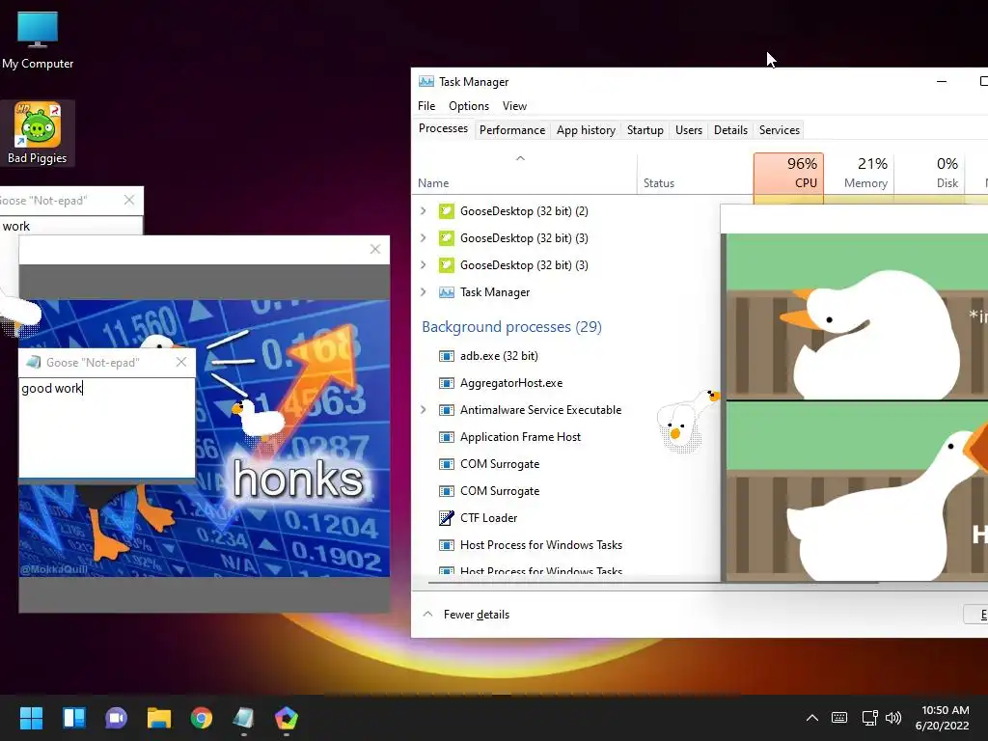988x741 pixels.
Task: Click the touch keyboard tray icon
Action: pos(839,718)
